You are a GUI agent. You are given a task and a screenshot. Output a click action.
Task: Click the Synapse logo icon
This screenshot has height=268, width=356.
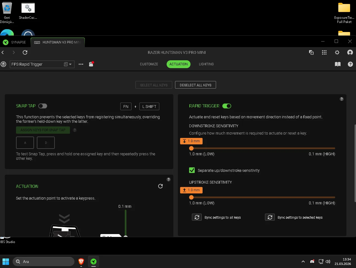pyautogui.click(x=6, y=42)
